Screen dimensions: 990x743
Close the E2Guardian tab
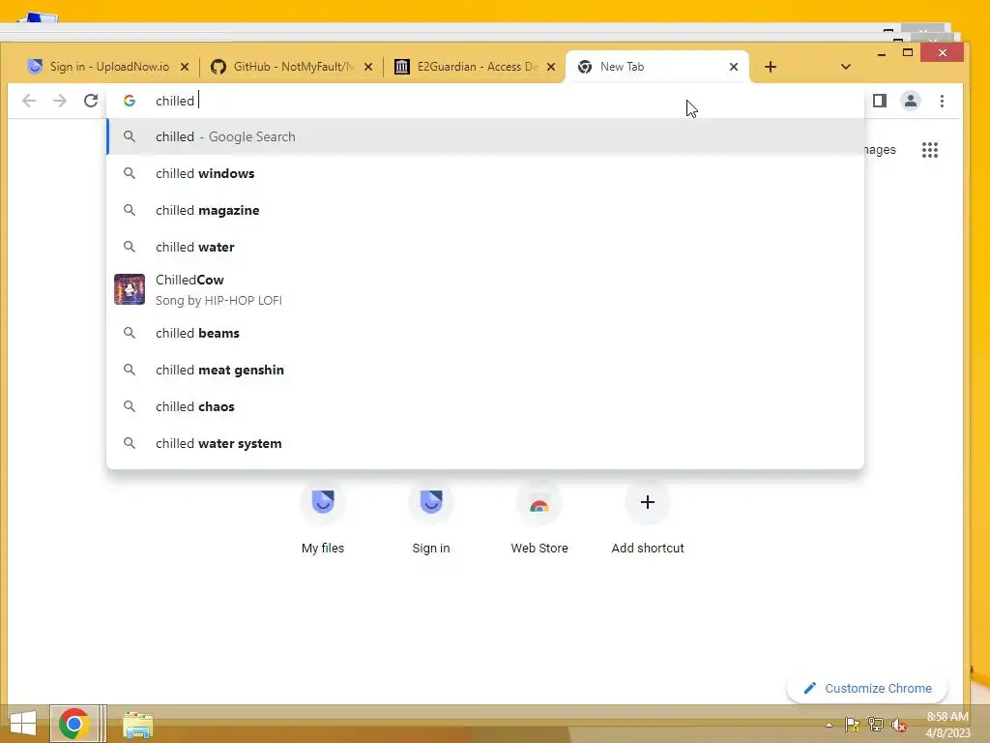click(551, 67)
